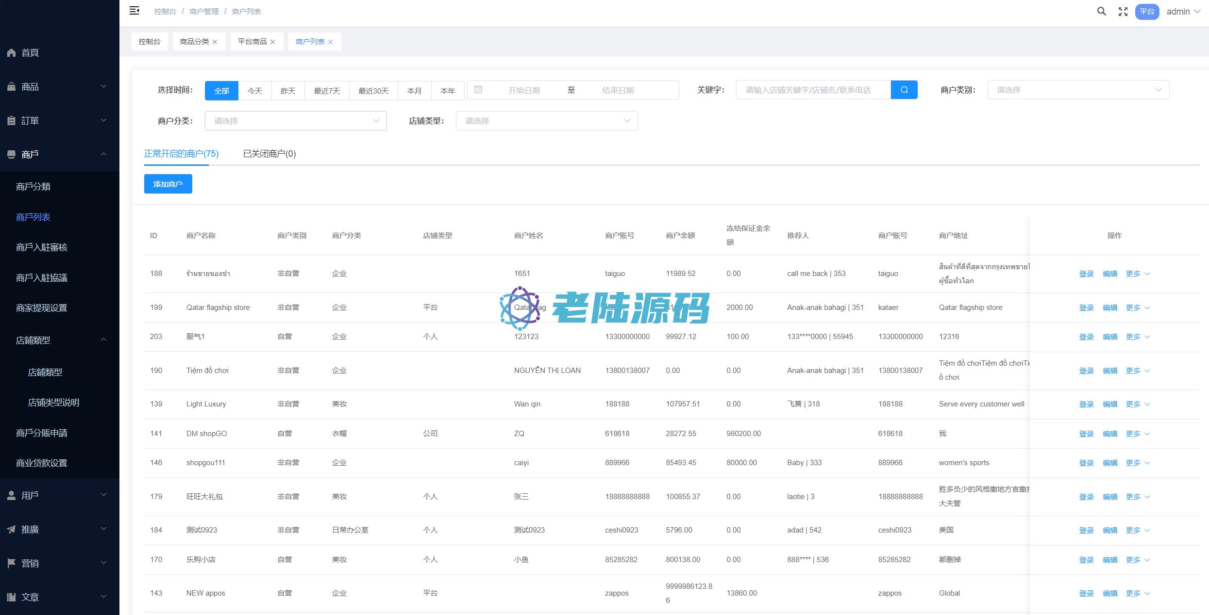Switch to 已关闭商户(0) tab
The height and width of the screenshot is (615, 1209).
click(269, 154)
